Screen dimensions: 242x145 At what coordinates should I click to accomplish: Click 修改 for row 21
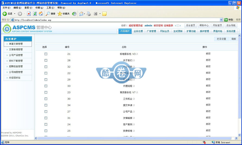[208, 54]
